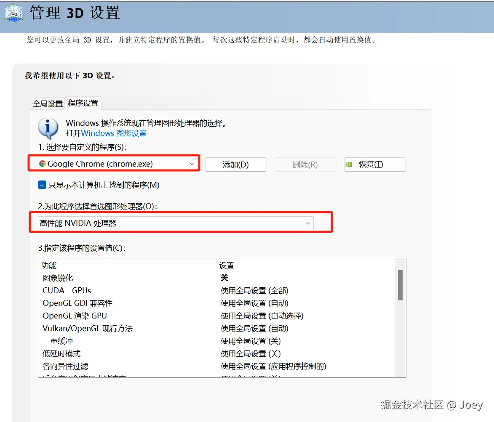Switch to the 全局设置 tab
Viewport: 494px width, 422px height.
48,104
